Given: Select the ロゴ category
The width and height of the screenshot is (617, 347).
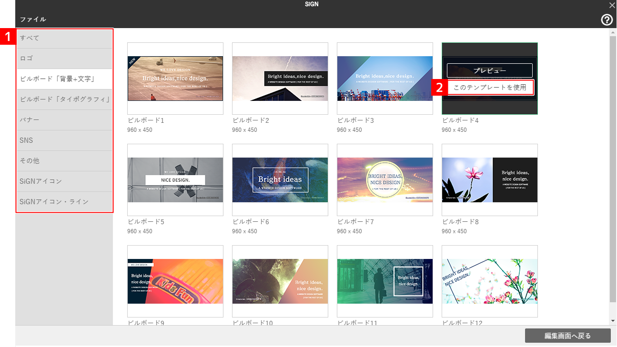Looking at the screenshot, I should (65, 59).
